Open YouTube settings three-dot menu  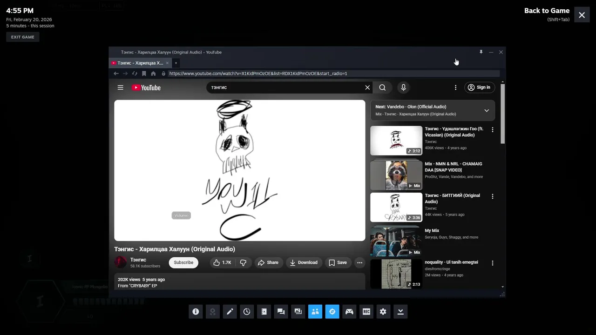point(455,87)
